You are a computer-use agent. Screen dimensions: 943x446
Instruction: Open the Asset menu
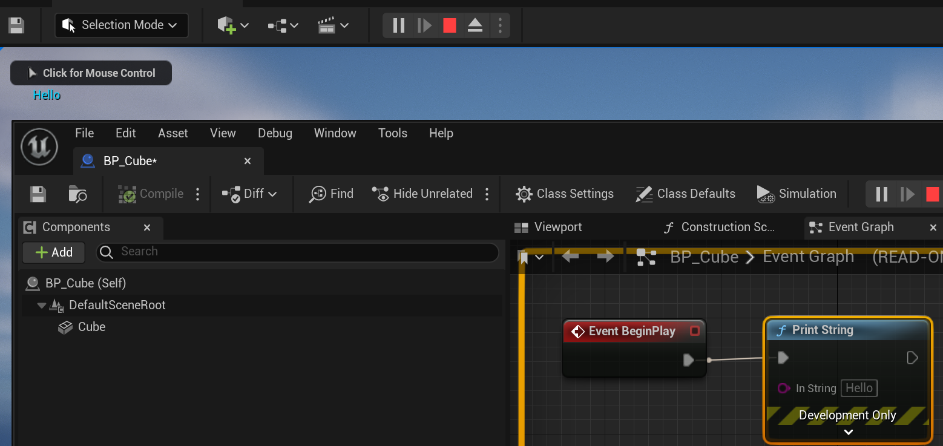pyautogui.click(x=173, y=133)
